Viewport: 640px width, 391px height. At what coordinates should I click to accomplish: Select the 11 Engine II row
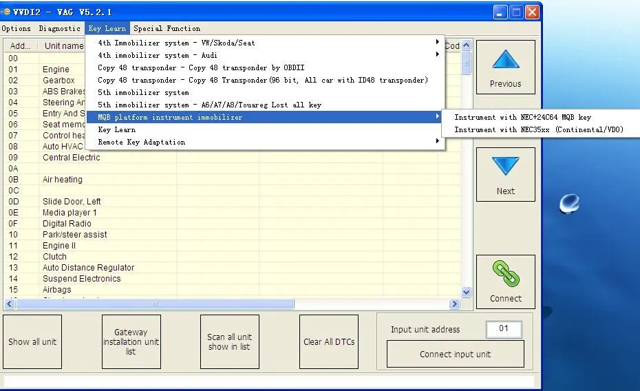click(233, 246)
